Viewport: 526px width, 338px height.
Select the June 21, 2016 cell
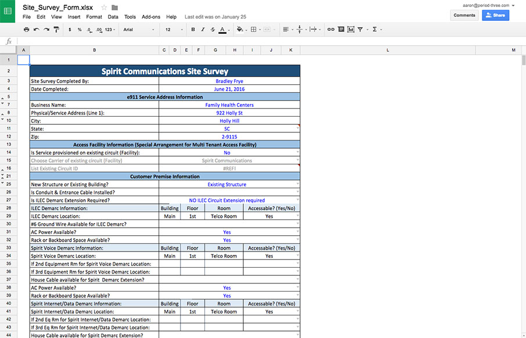[x=229, y=89]
